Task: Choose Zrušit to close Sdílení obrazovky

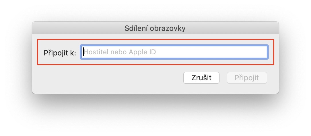Action: 201,78
